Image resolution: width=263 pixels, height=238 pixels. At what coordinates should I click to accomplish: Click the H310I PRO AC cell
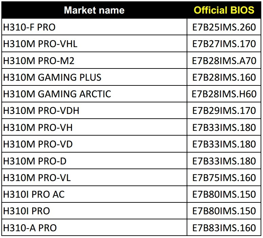click(34, 194)
